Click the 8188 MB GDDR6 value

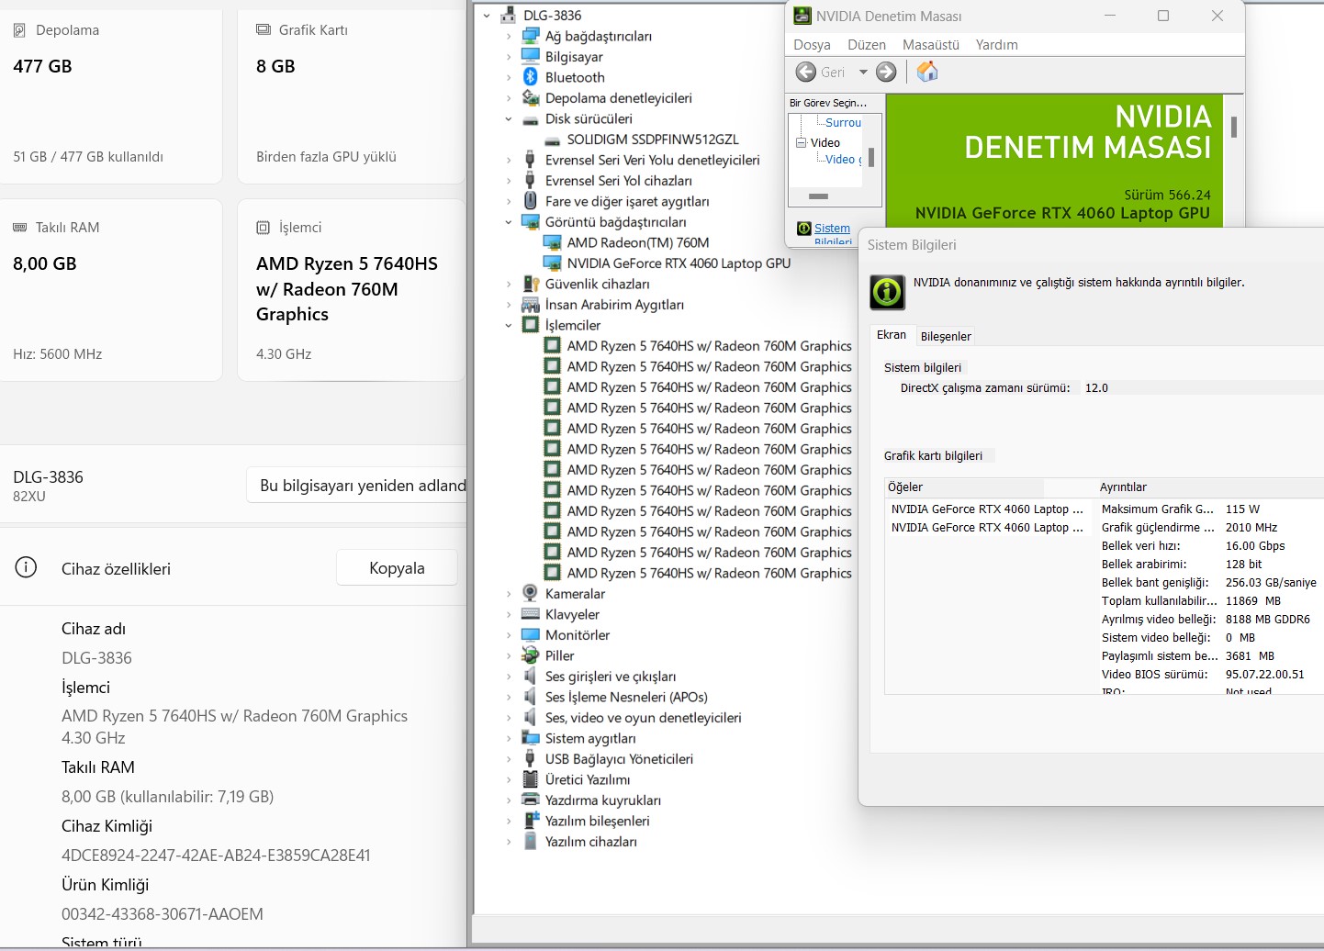(1267, 619)
